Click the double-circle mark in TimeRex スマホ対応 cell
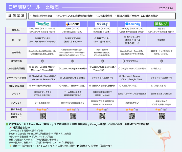The image size is (182, 152). click(x=43, y=61)
